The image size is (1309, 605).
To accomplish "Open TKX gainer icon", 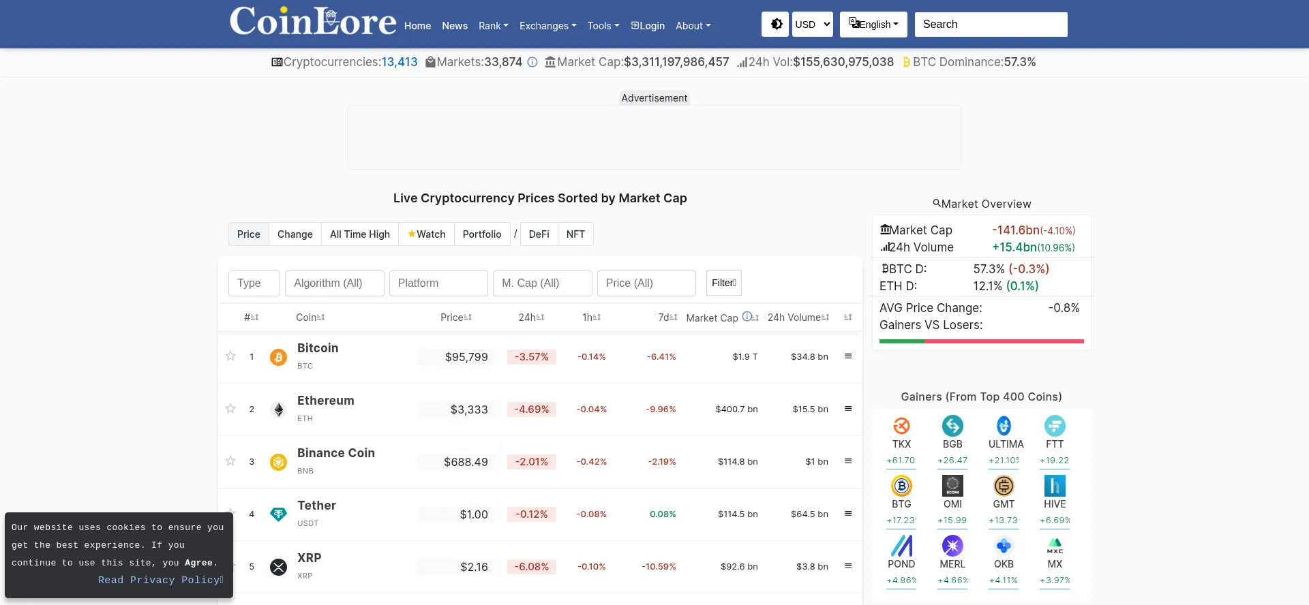I will point(901,426).
